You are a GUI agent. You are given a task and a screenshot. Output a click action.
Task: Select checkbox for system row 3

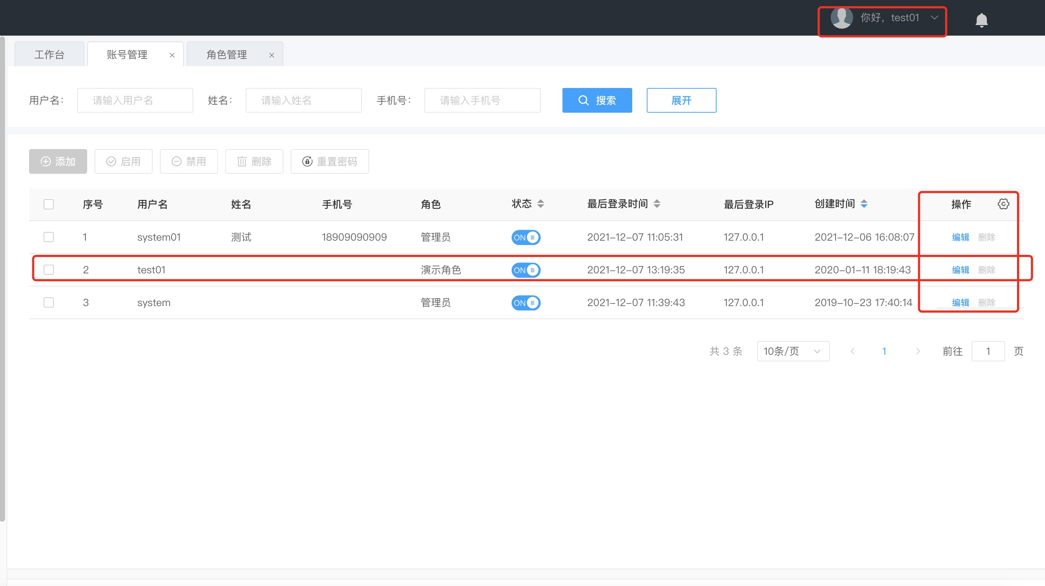coord(49,302)
